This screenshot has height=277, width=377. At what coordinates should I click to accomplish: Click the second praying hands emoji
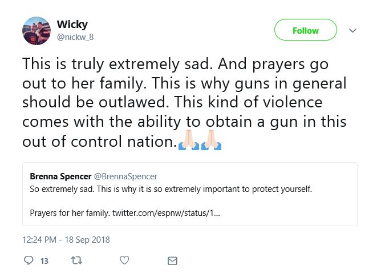click(x=211, y=140)
